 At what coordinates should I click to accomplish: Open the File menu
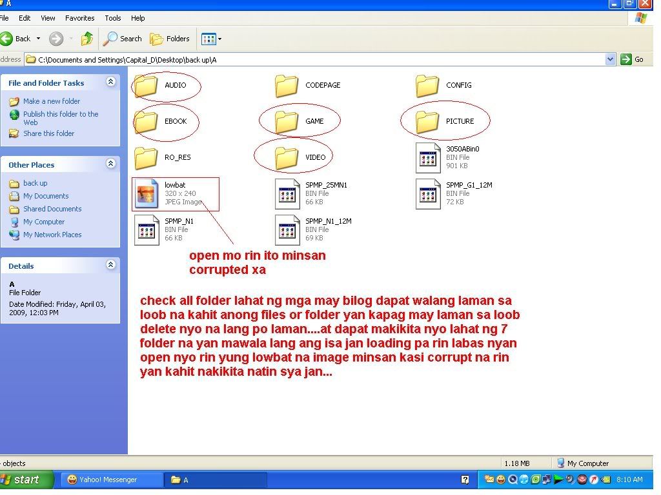click(x=5, y=18)
